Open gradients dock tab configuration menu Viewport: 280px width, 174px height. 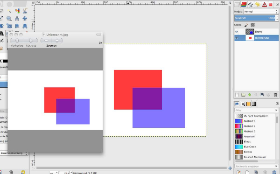point(277,104)
